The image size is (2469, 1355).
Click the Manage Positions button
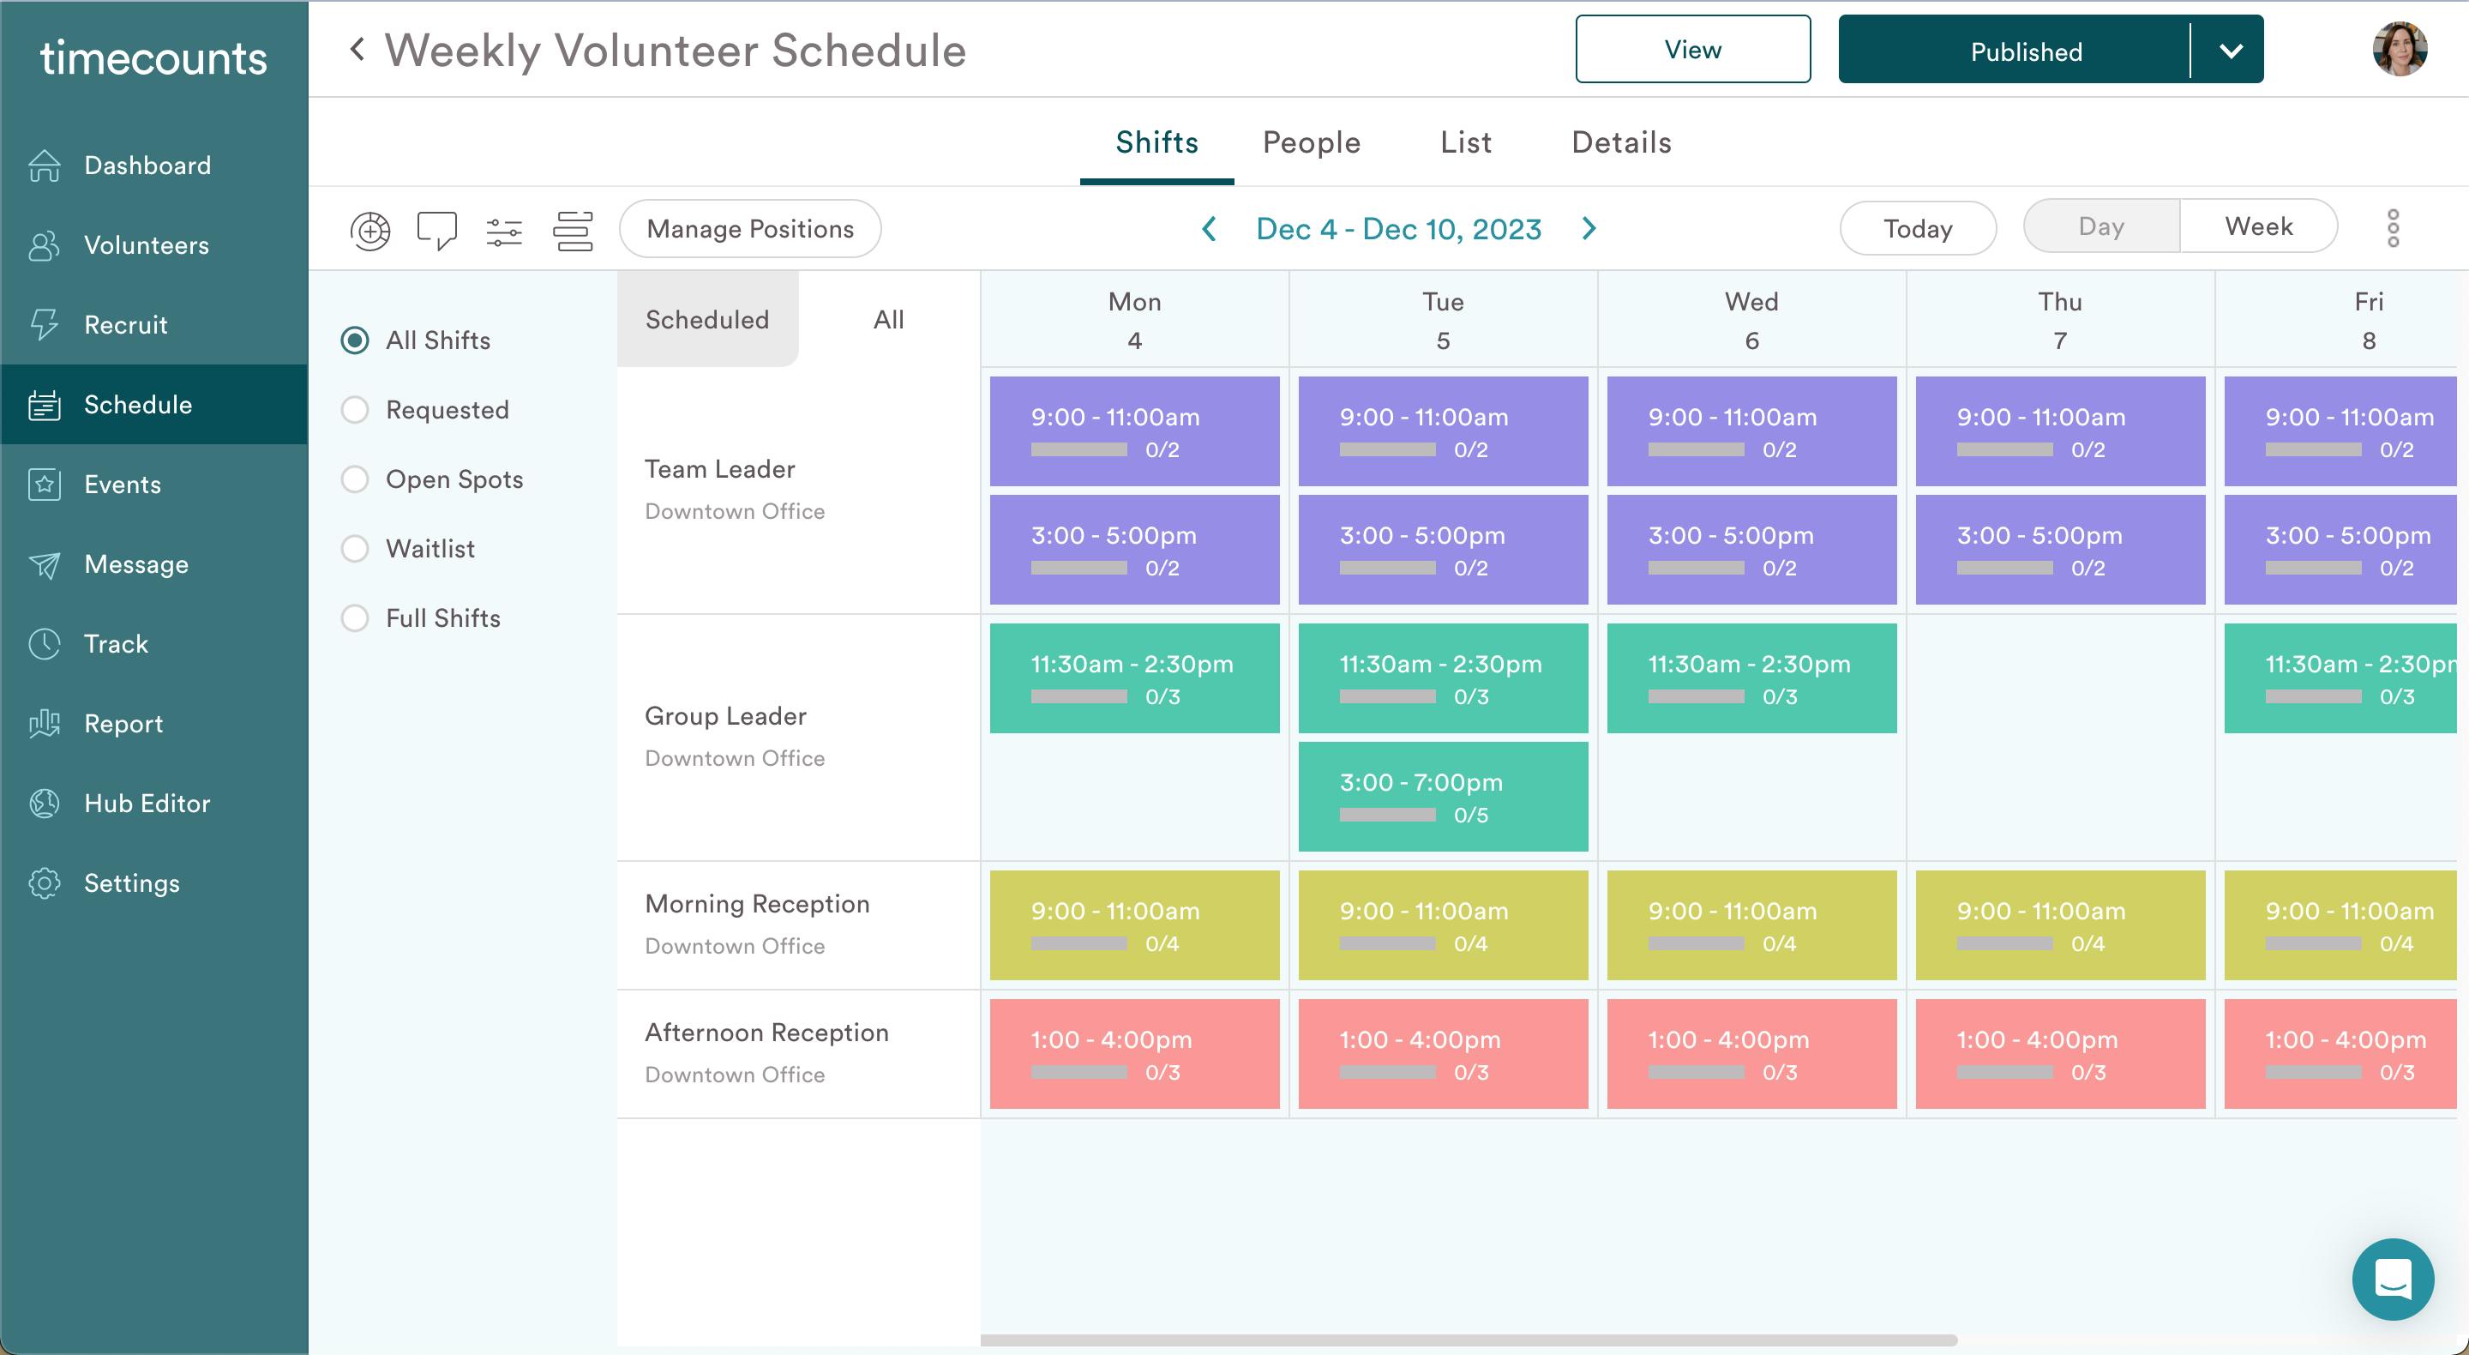click(750, 228)
